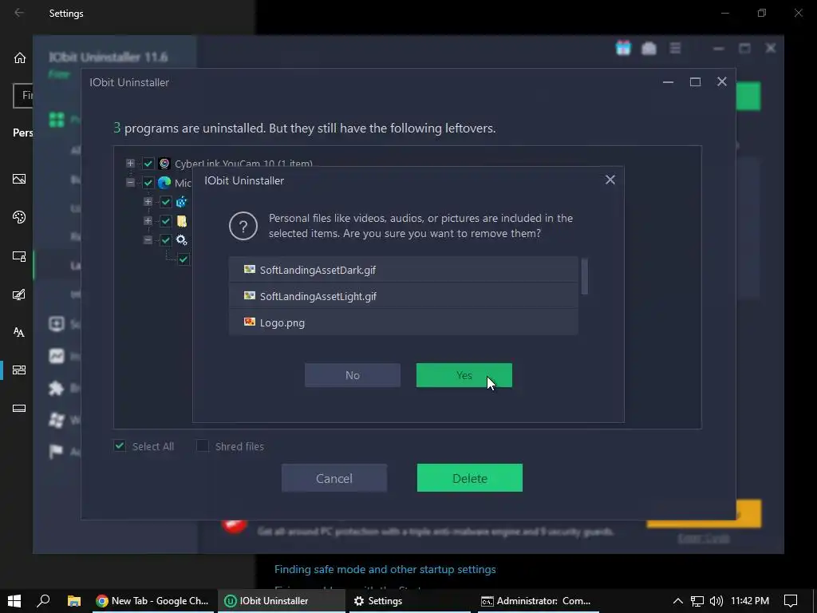
Task: Uncheck the Select All checkbox
Action: point(120,445)
